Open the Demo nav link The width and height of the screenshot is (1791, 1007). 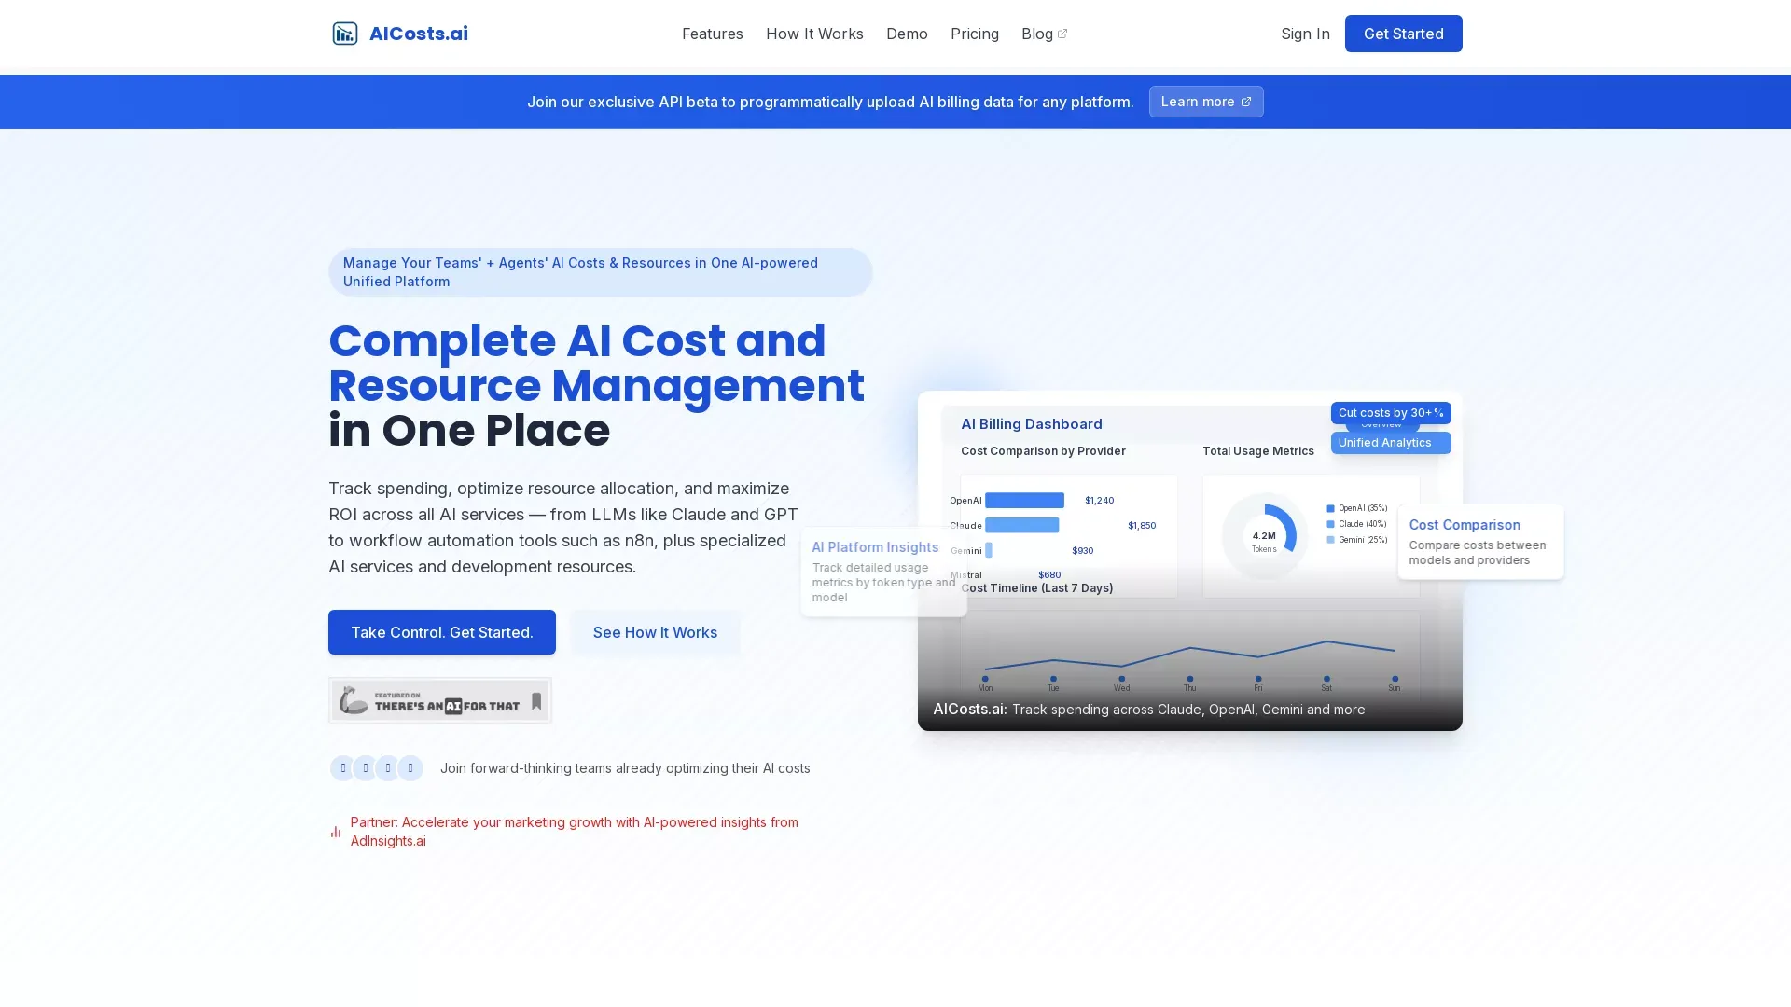pyautogui.click(x=907, y=34)
